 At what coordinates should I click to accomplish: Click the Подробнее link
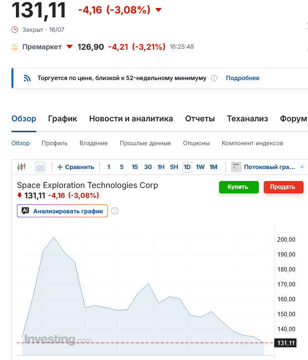[x=242, y=78]
